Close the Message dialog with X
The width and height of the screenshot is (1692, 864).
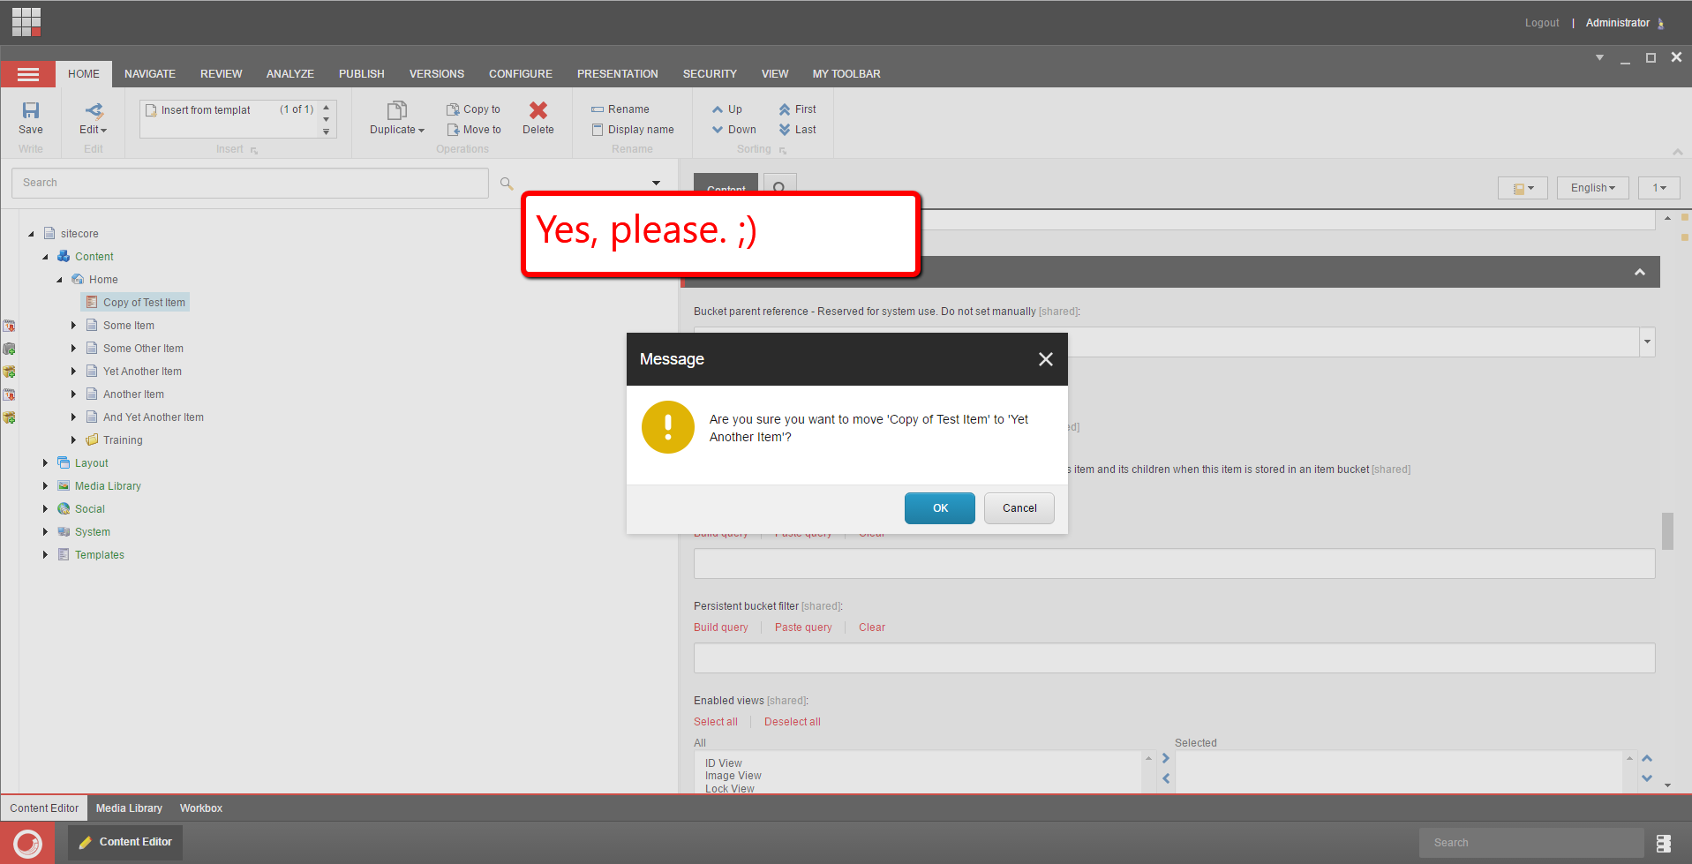point(1045,359)
